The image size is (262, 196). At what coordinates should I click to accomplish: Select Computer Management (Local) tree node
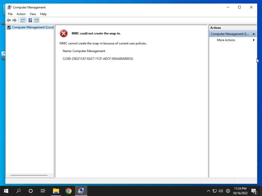pyautogui.click(x=30, y=27)
